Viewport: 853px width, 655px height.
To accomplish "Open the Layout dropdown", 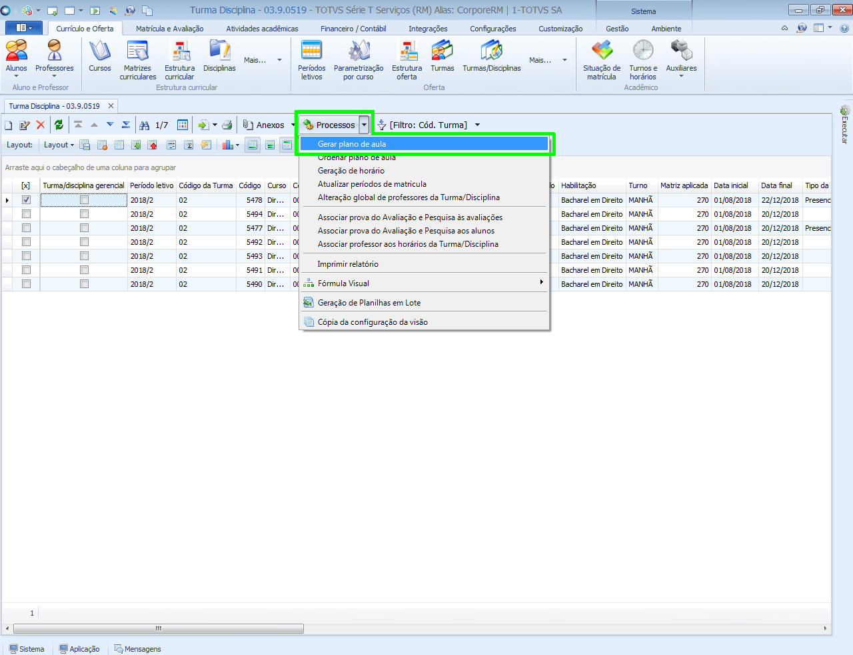I will click(59, 145).
